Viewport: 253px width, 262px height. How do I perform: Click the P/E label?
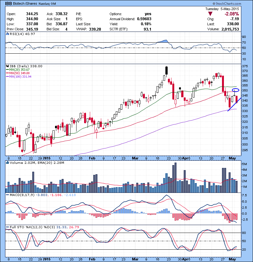(79, 14)
